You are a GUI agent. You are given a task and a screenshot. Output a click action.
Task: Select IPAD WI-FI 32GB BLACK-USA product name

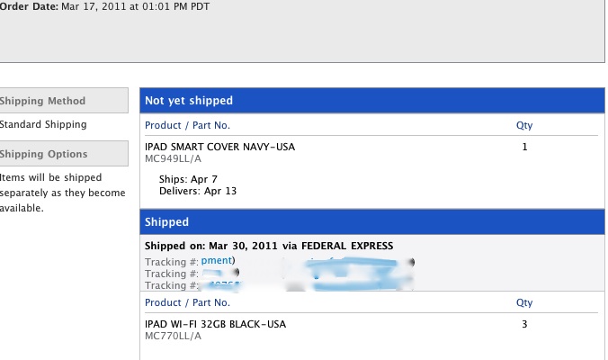pos(216,324)
